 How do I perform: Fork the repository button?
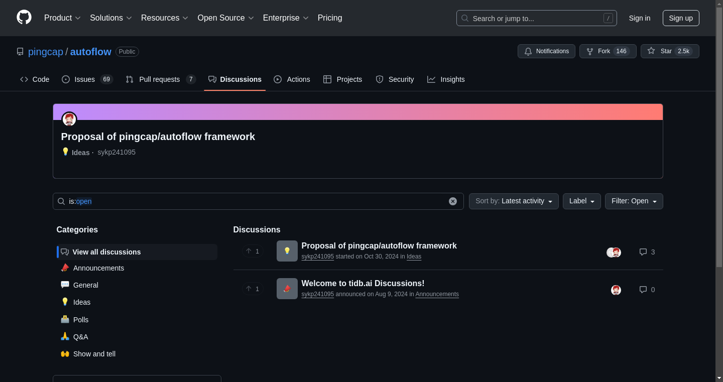[608, 51]
